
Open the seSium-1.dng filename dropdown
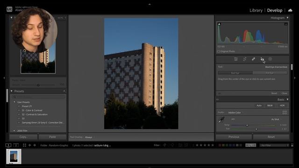click(x=102, y=145)
